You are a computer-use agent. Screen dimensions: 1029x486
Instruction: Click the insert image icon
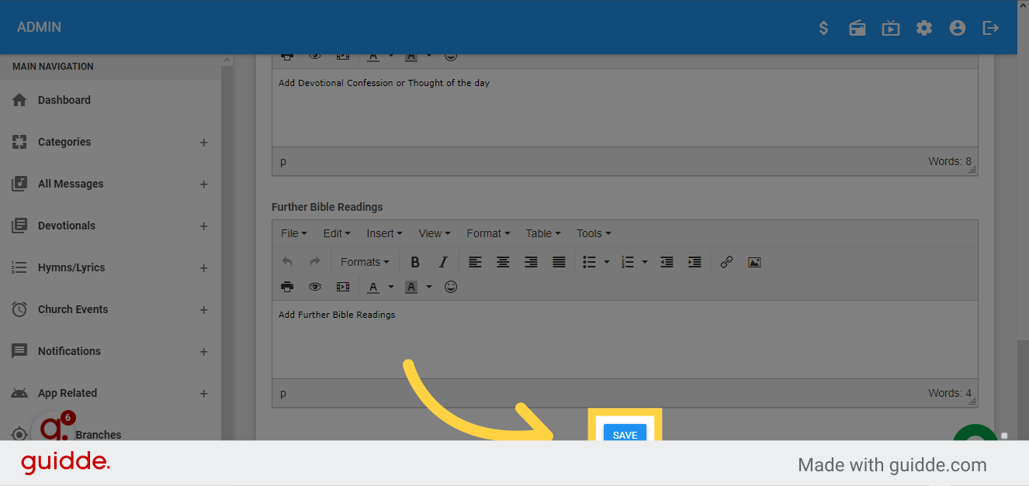(754, 262)
